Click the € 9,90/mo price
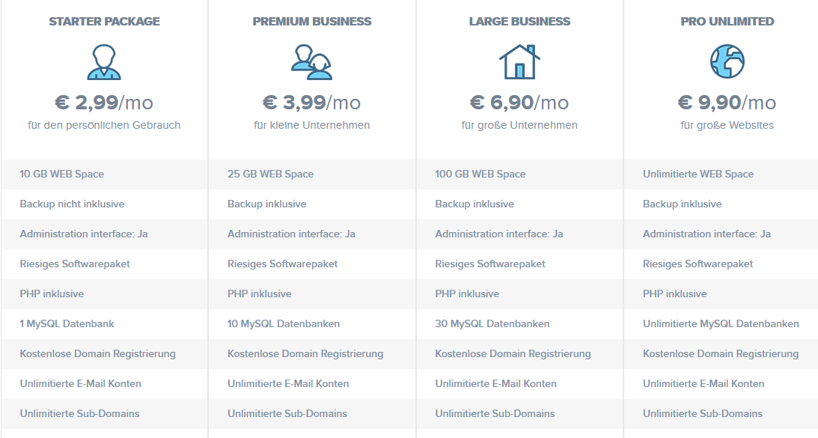 click(727, 103)
